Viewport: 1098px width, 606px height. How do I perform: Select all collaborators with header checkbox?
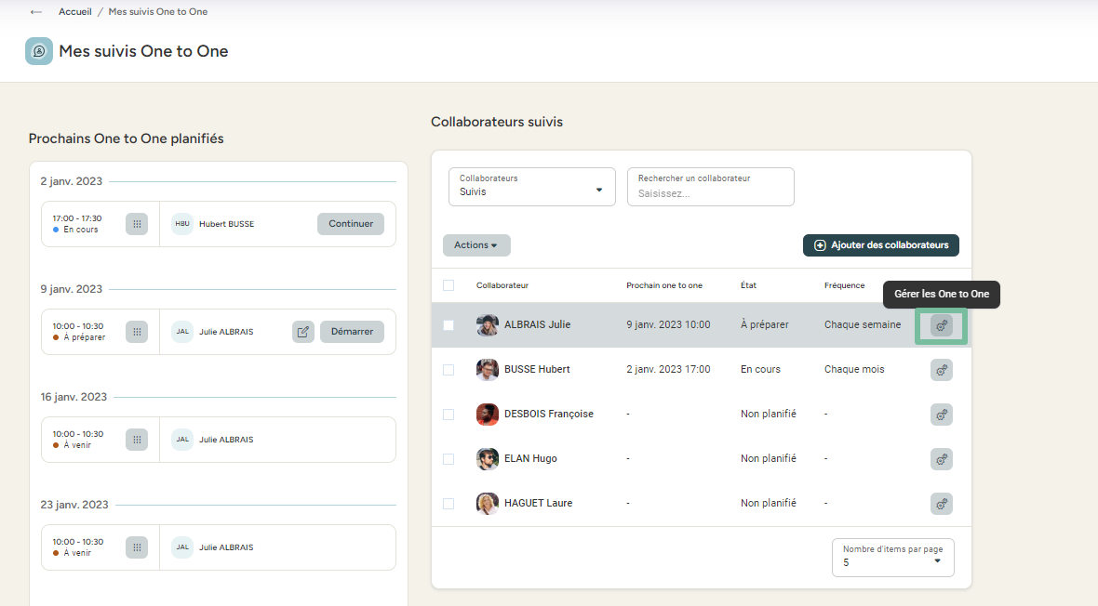(449, 285)
